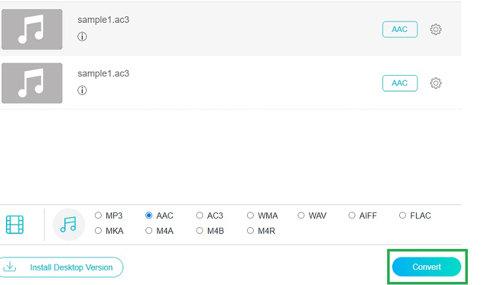The image size is (481, 285).
Task: Click download icon in Install Desktop Version
Action: (10, 267)
